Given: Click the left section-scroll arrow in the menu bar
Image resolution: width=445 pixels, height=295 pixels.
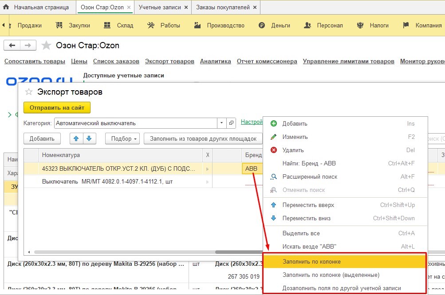Looking at the screenshot, I should pos(4,25).
